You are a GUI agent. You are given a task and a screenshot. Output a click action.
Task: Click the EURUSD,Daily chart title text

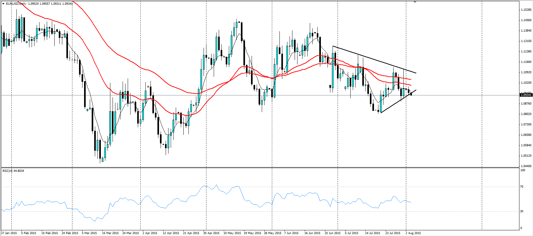16,4
